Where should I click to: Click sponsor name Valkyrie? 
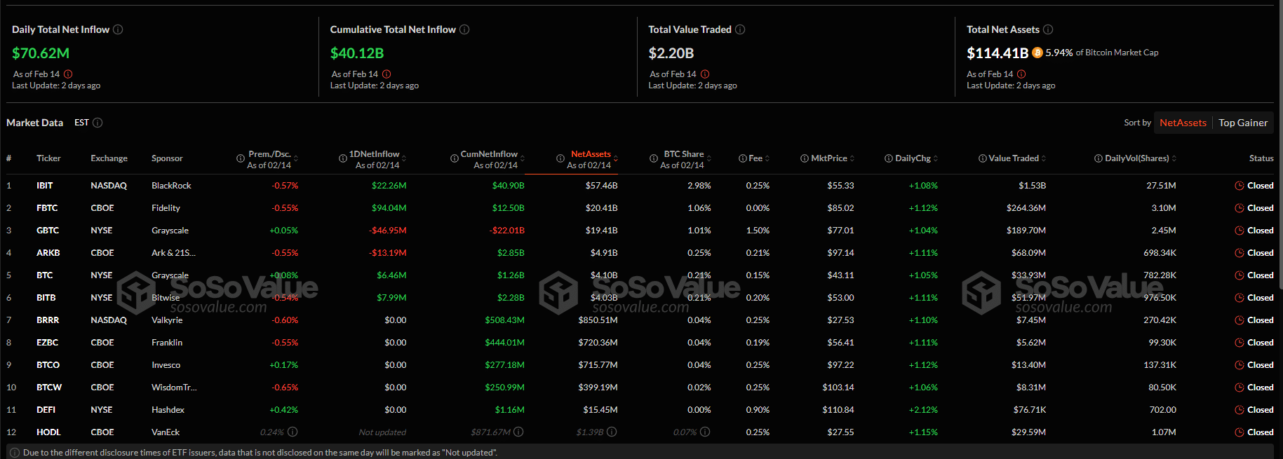[x=167, y=320]
